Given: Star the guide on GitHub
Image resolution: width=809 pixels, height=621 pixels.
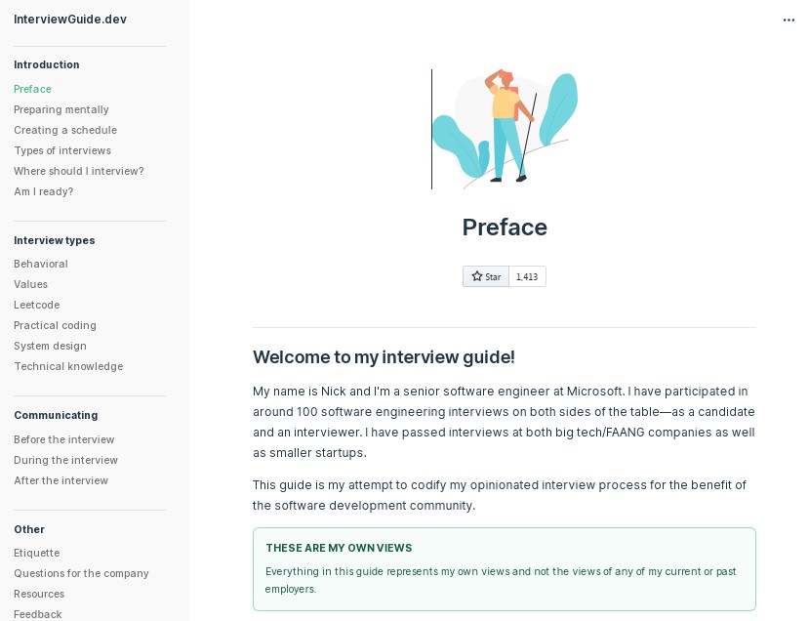Looking at the screenshot, I should pos(485,276).
